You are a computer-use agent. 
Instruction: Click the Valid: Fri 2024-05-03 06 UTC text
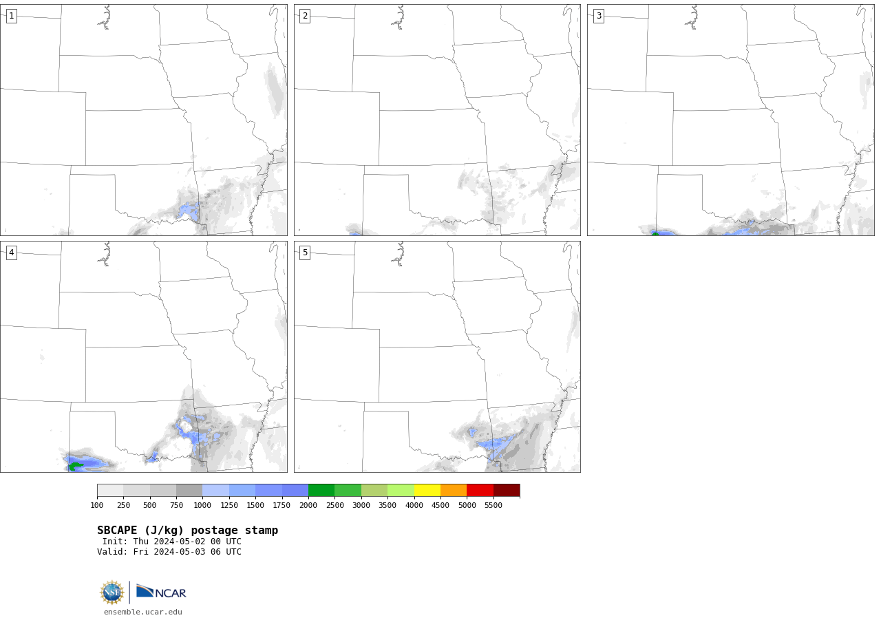point(169,552)
